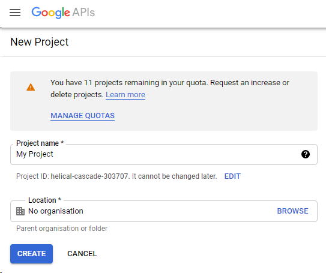Open the MANAGE QUOTAS link

pyautogui.click(x=82, y=116)
